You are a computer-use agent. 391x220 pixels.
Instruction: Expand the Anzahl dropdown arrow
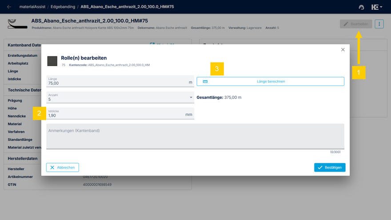(191, 97)
